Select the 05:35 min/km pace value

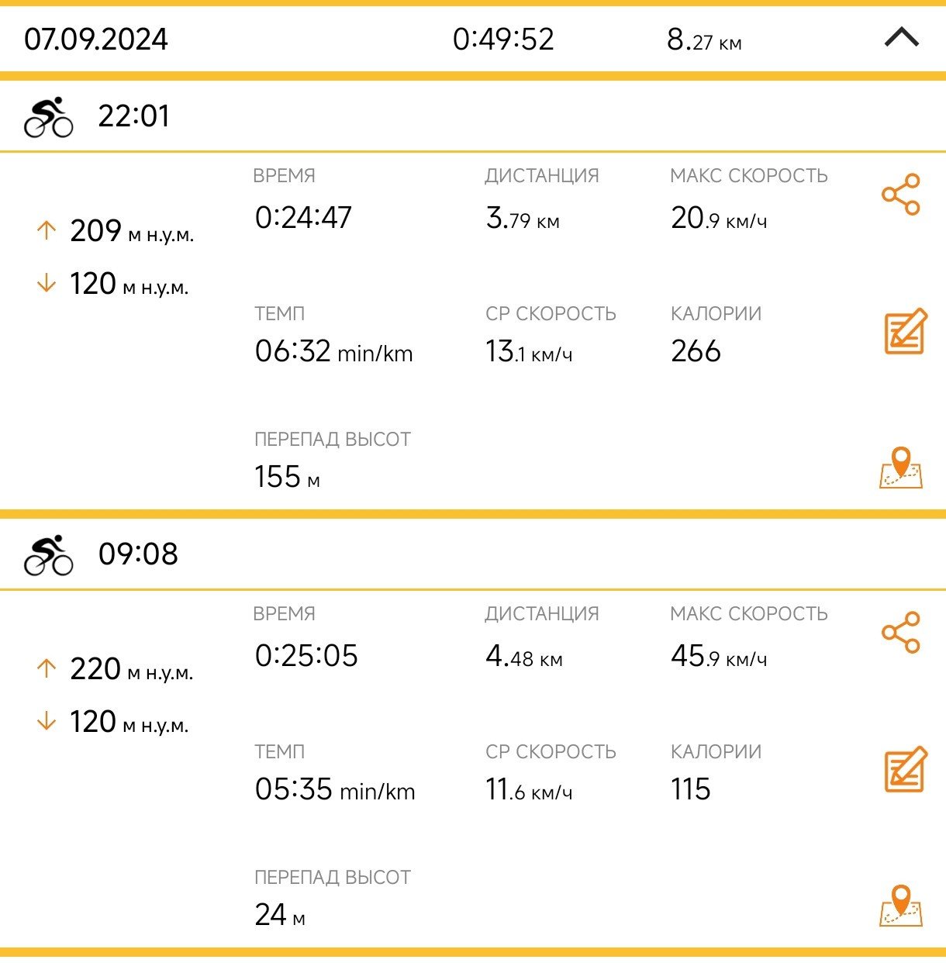335,789
